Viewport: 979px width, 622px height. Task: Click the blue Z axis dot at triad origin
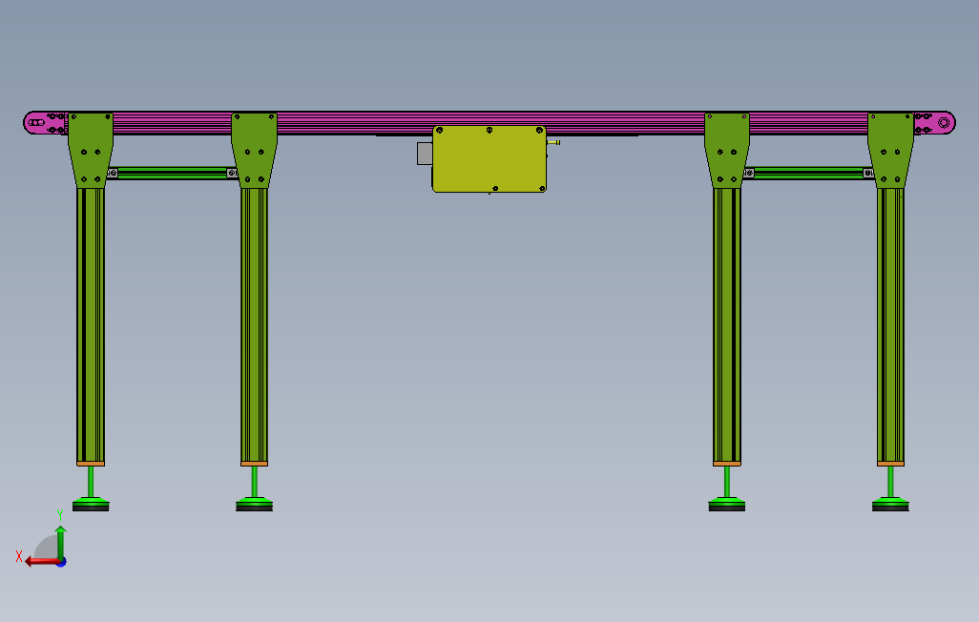[x=62, y=563]
